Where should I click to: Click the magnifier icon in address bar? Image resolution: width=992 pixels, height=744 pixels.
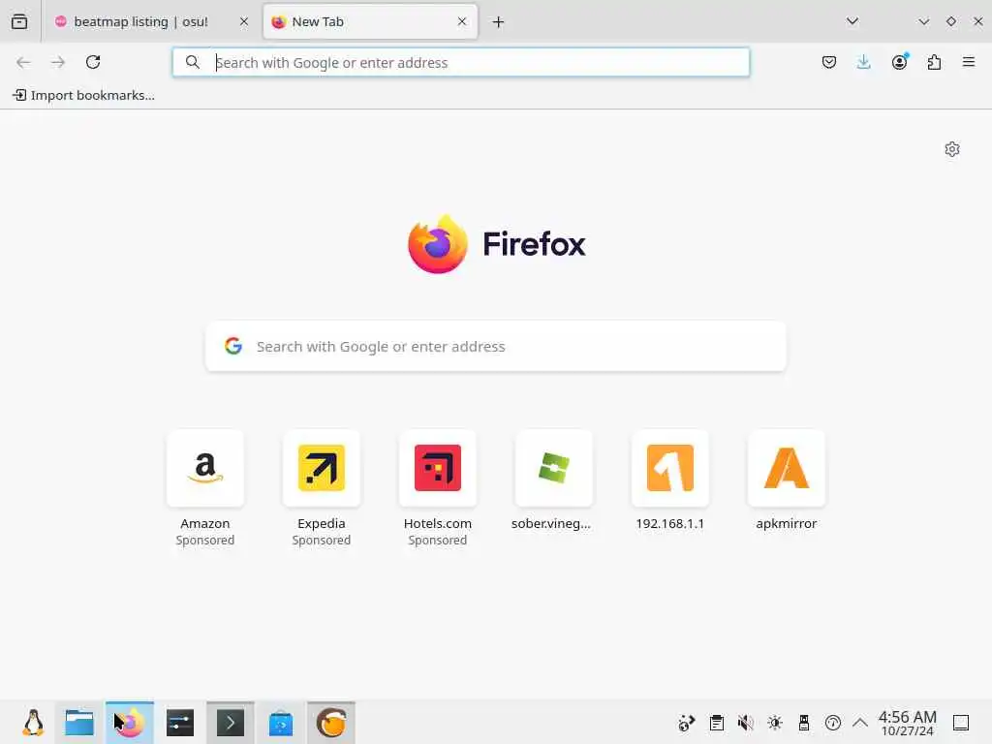point(193,62)
